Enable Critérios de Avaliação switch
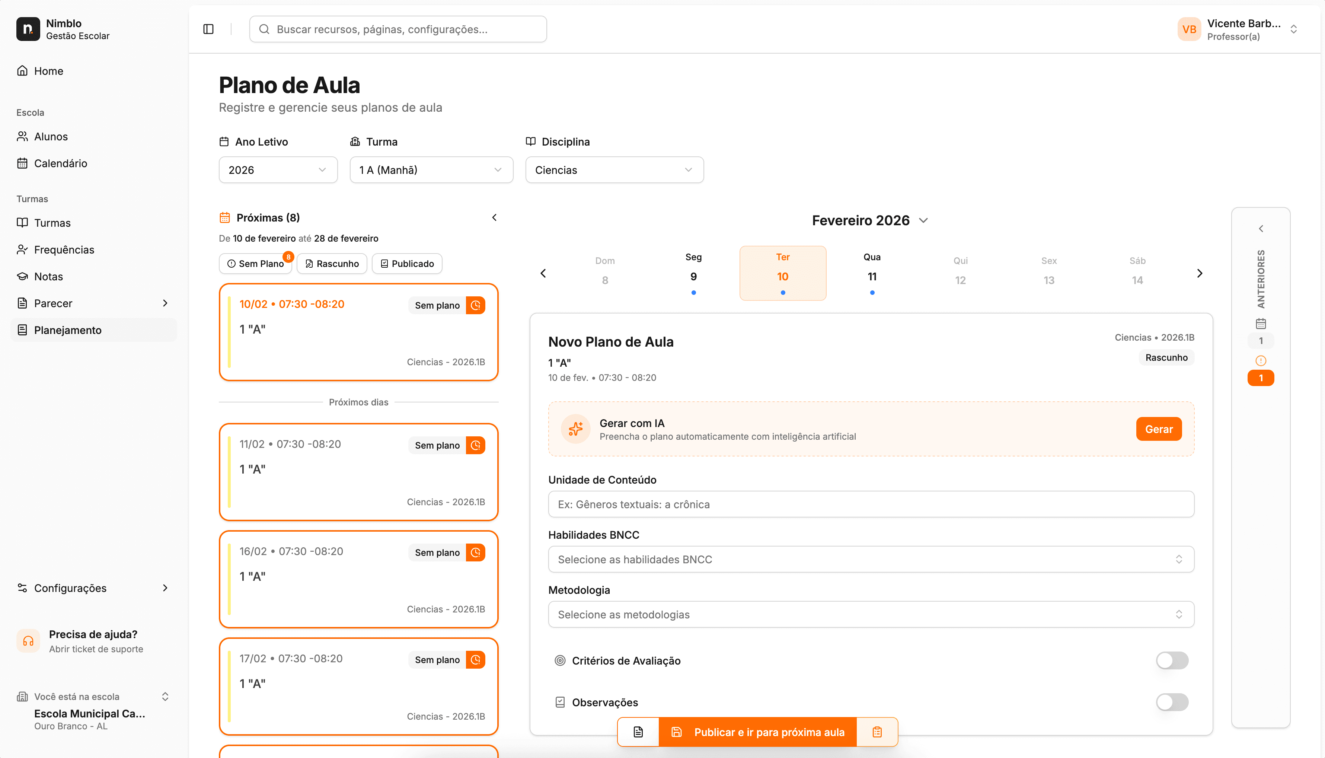The height and width of the screenshot is (758, 1325). pyautogui.click(x=1172, y=661)
